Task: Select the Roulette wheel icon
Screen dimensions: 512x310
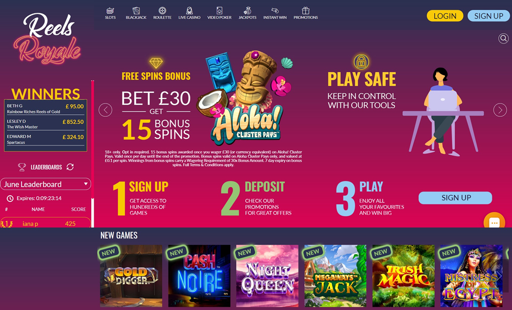Action: (x=162, y=10)
